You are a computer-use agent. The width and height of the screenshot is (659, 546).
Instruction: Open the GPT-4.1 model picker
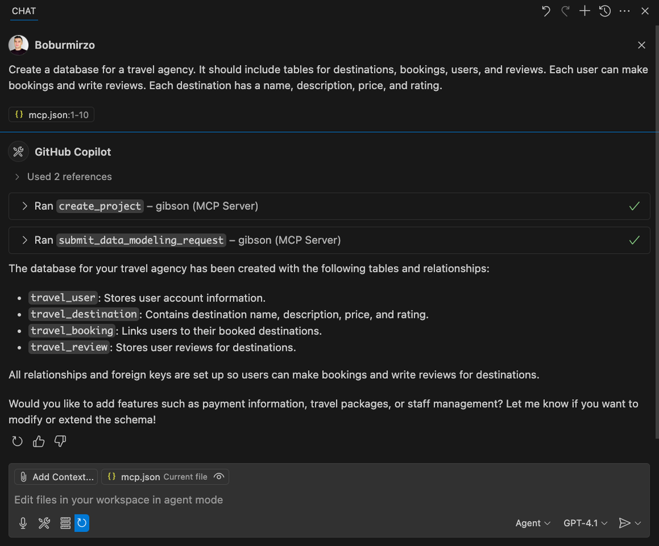(585, 523)
